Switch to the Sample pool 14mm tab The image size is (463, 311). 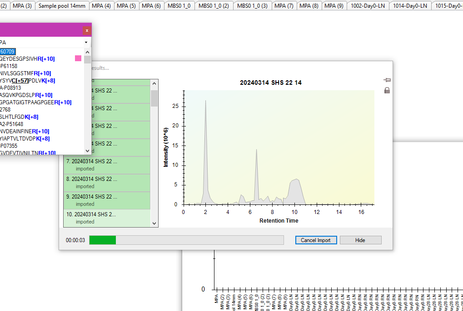(x=61, y=6)
